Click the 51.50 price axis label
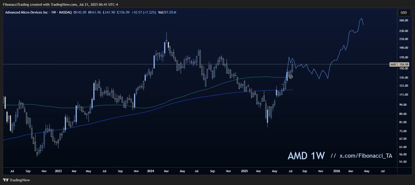Image resolution: width=415 pixels, height=185 pixels. pos(403,162)
